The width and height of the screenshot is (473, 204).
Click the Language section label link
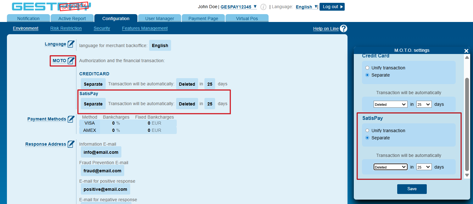point(55,44)
